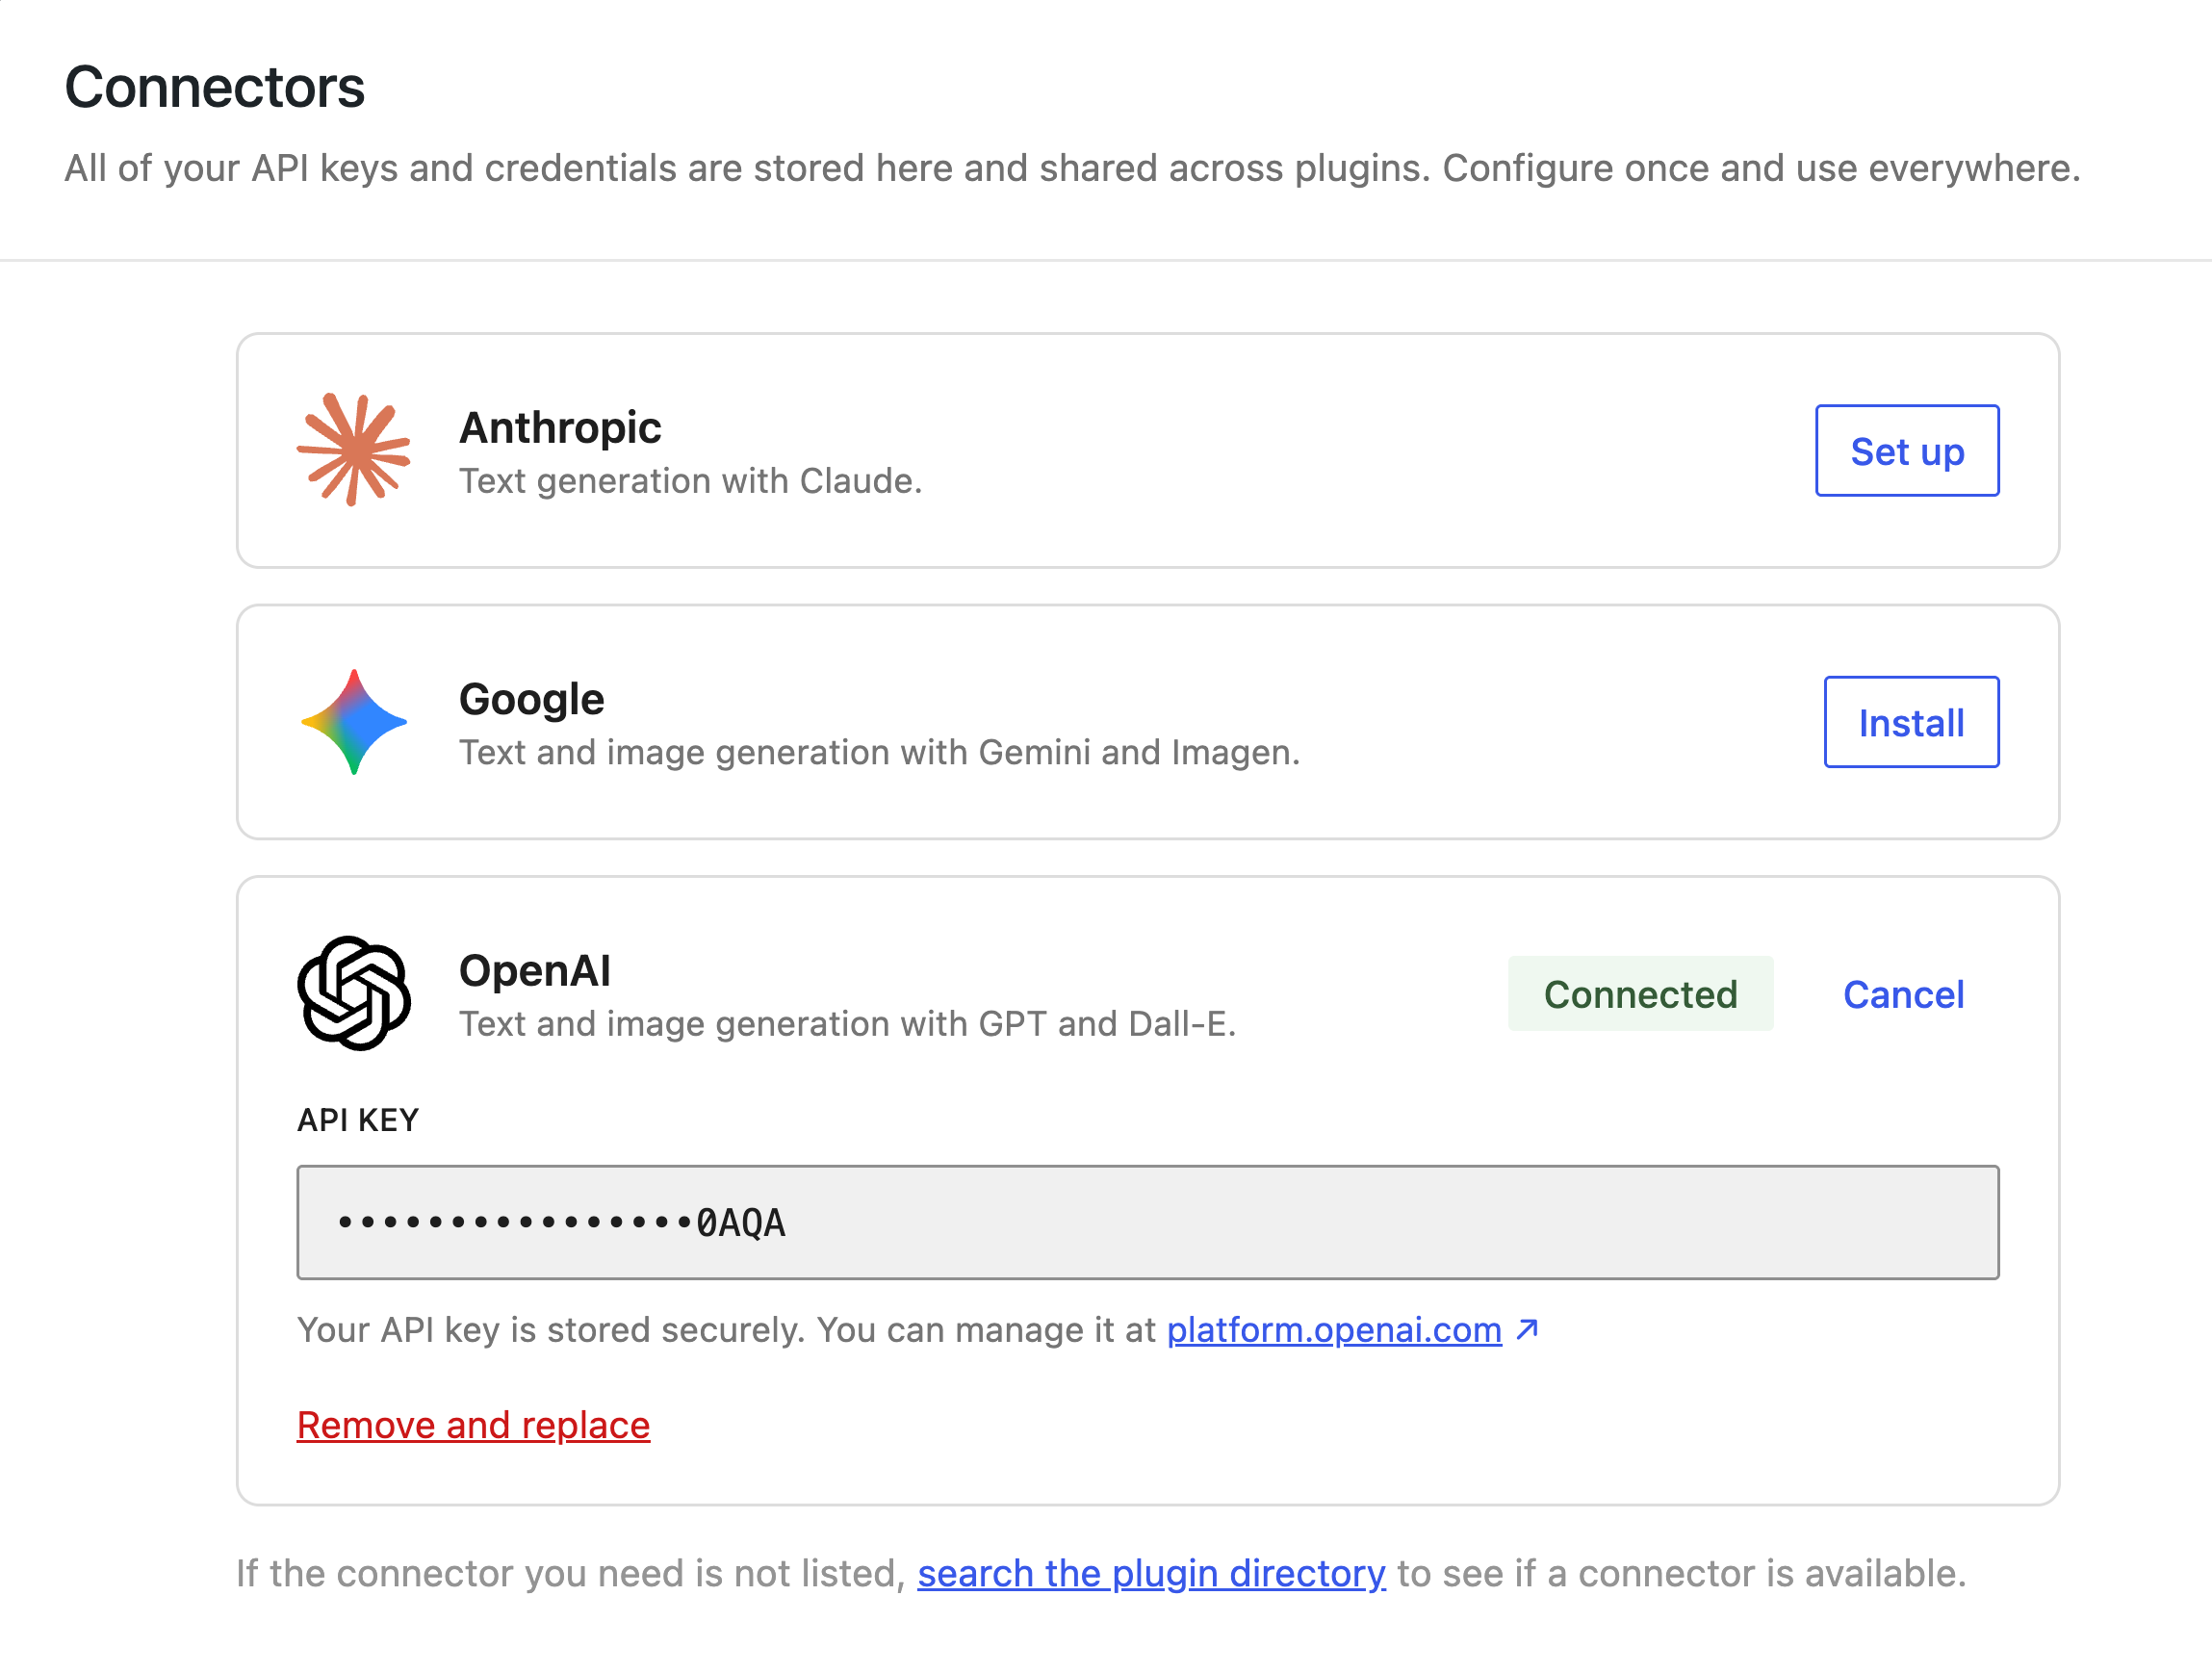
Task: Select the Anthropic connector title
Action: (x=560, y=428)
